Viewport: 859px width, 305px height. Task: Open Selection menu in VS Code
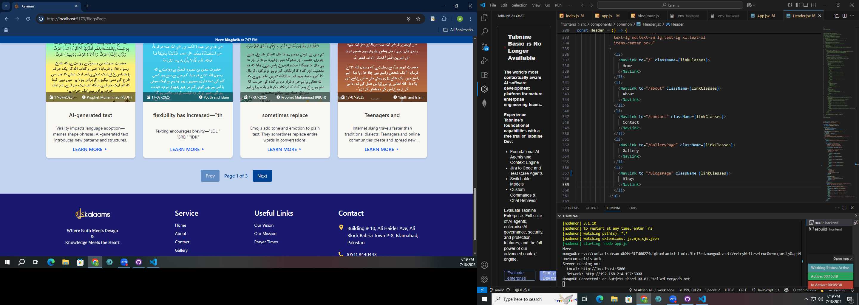(x=520, y=5)
